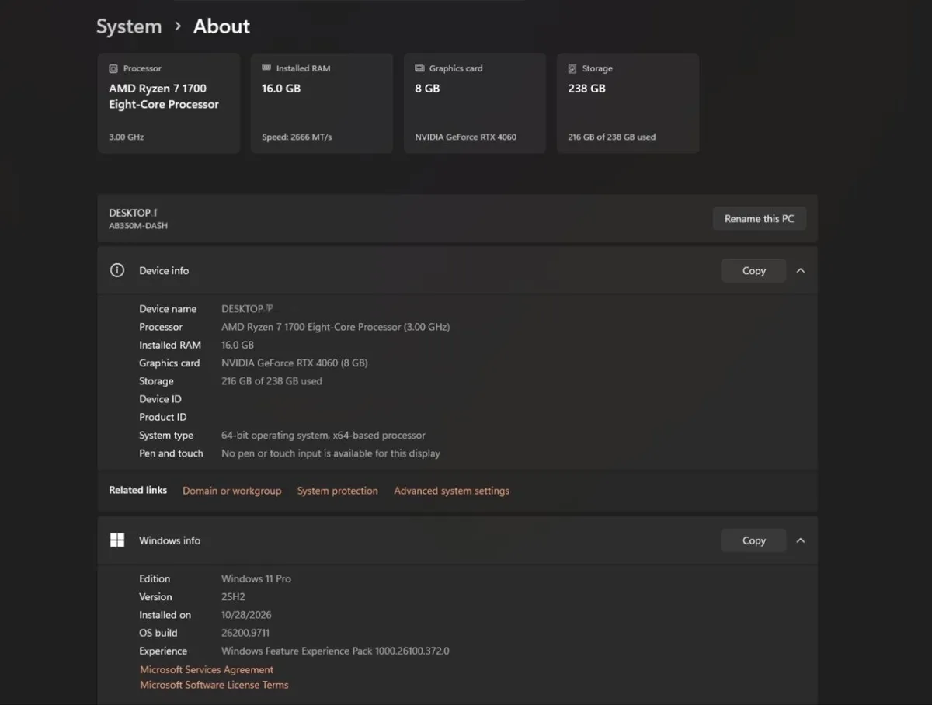
Task: Click the '25H2' version value
Action: point(233,596)
